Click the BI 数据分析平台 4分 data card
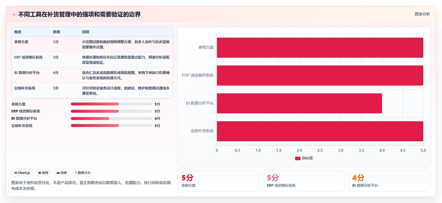Viewport: 442px width, 203px height. coord(389,181)
